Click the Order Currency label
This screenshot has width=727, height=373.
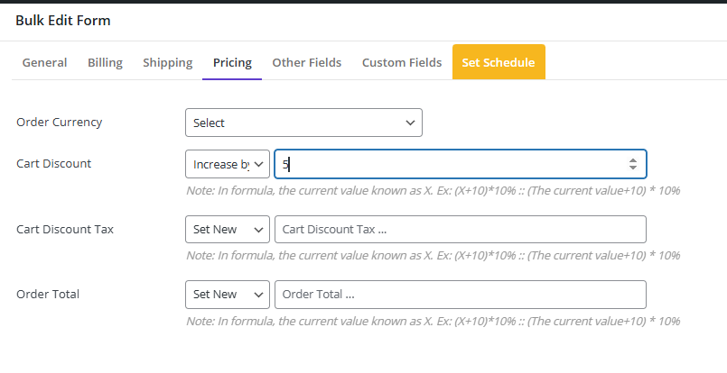59,123
